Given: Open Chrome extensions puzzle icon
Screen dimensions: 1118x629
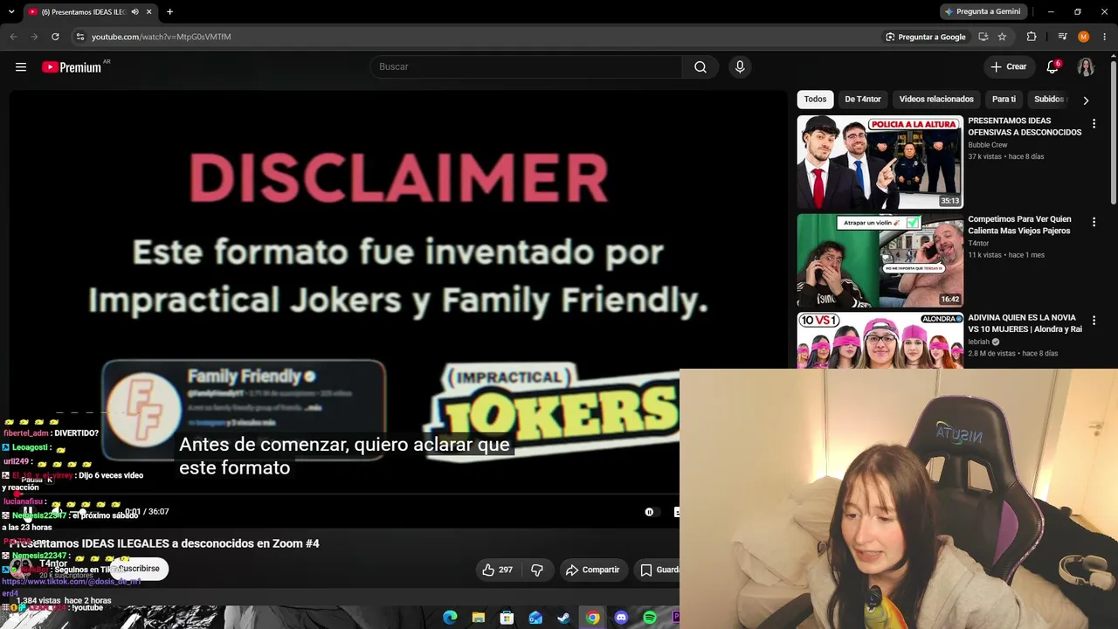Looking at the screenshot, I should (x=1032, y=37).
